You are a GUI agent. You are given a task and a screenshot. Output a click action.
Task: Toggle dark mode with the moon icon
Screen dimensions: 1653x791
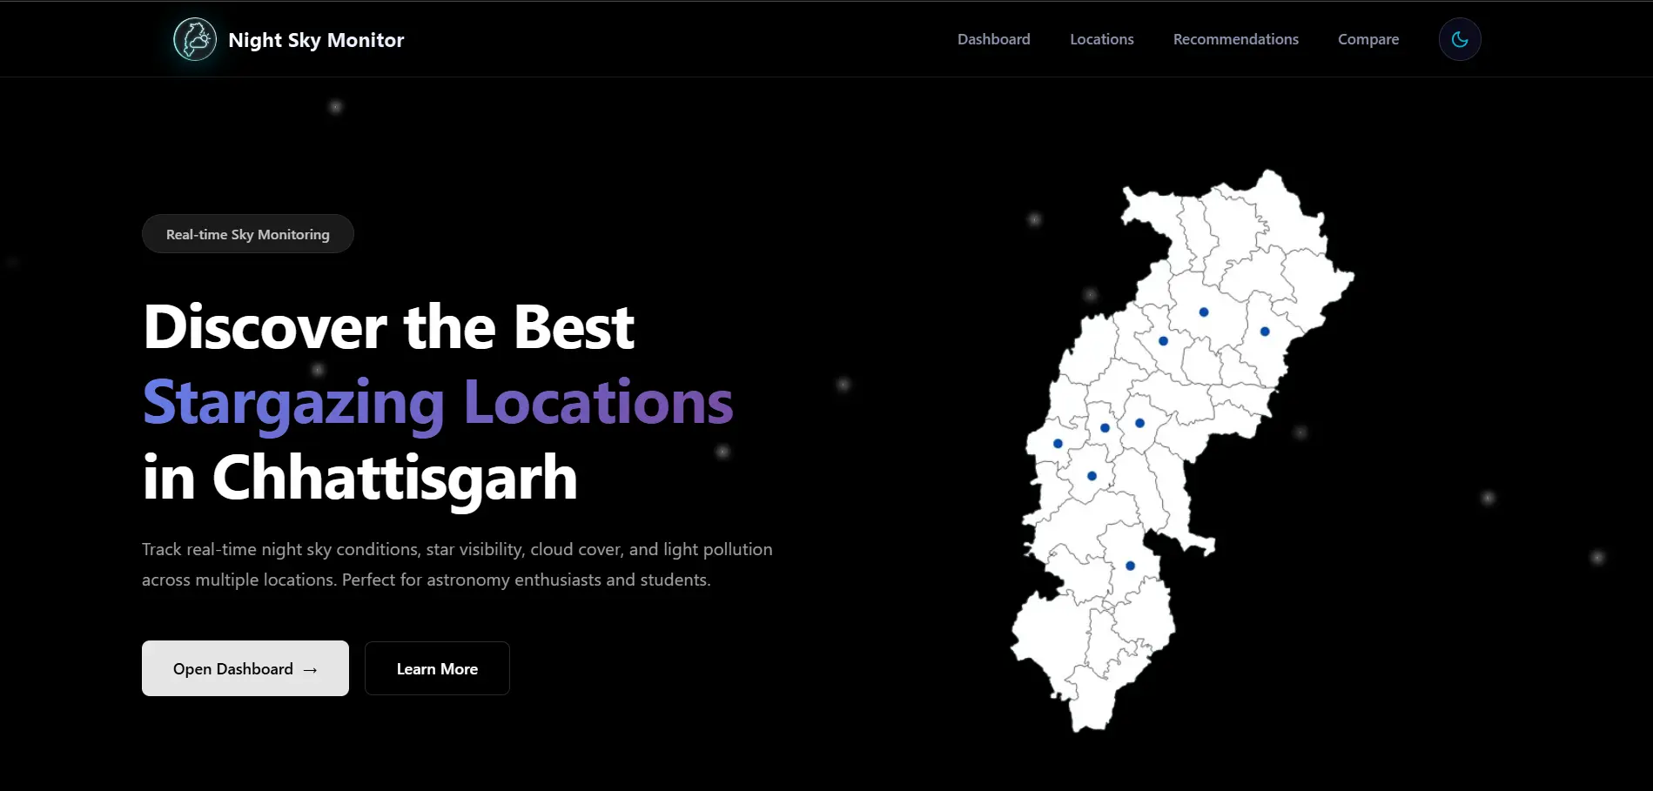point(1460,39)
